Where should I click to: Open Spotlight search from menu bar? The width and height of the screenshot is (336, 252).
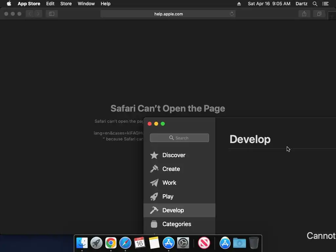315,4
